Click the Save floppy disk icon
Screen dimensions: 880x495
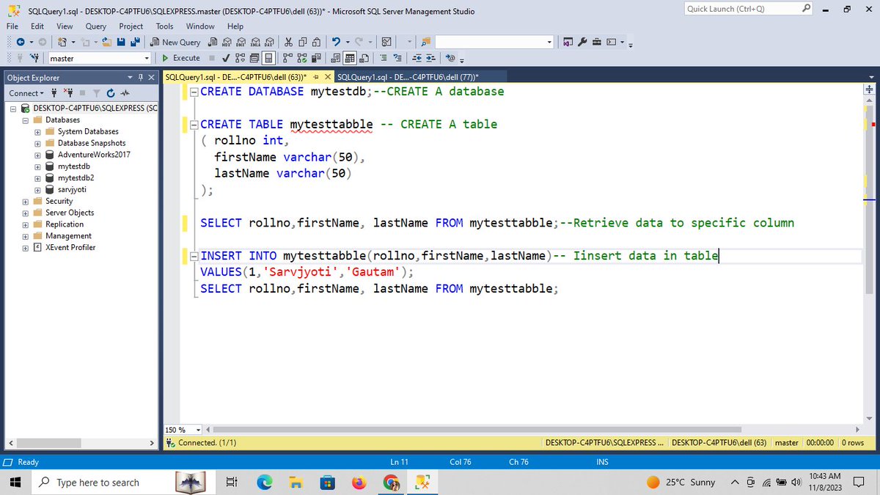point(121,43)
